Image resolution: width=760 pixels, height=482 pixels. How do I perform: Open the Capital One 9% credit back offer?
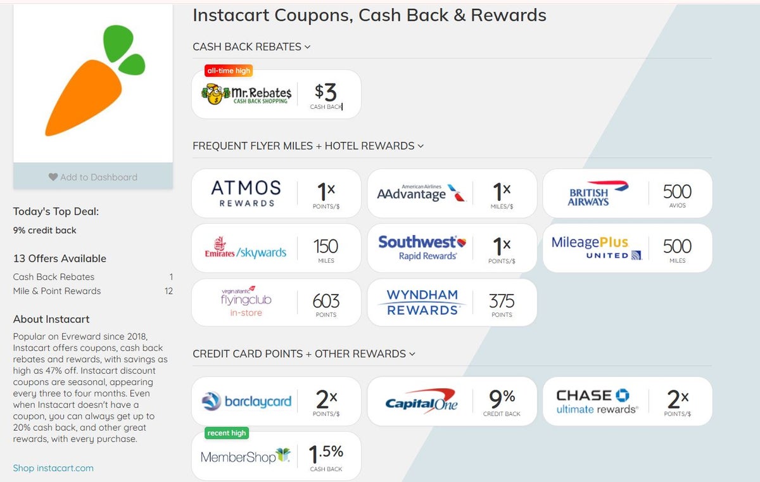tap(452, 401)
